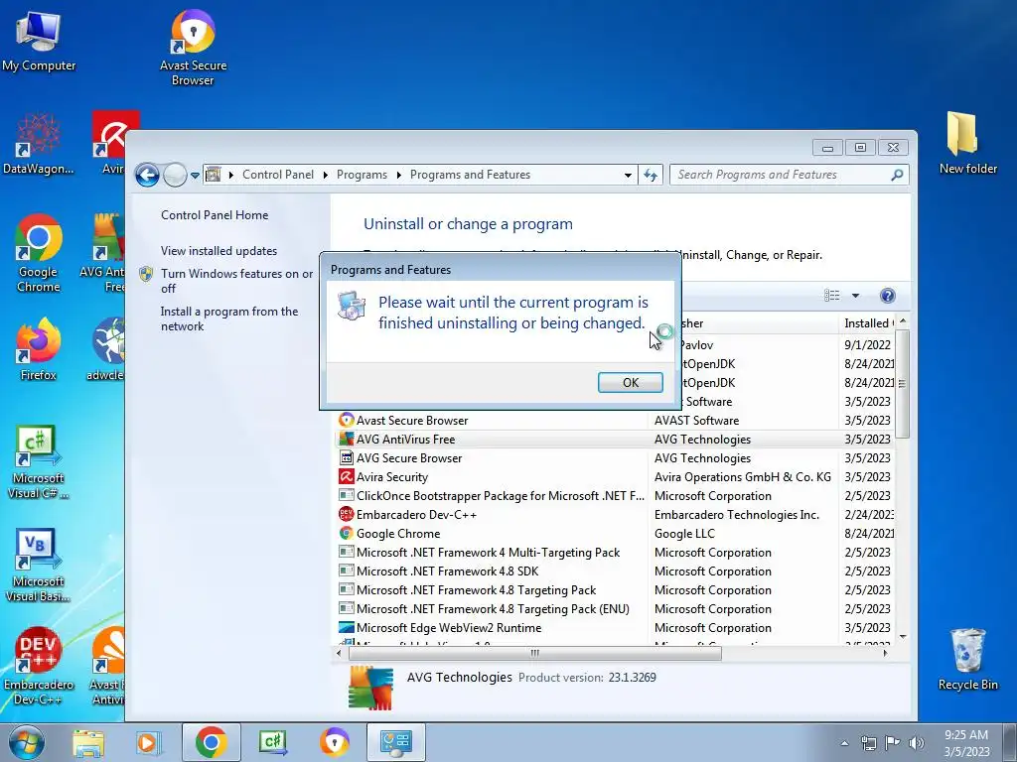
Task: Select Microsoft .NET Framework 4.8 SDK row
Action: click(615, 571)
